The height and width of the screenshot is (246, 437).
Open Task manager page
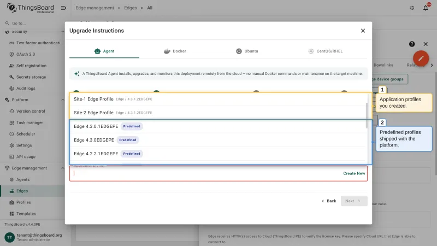[x=29, y=122]
